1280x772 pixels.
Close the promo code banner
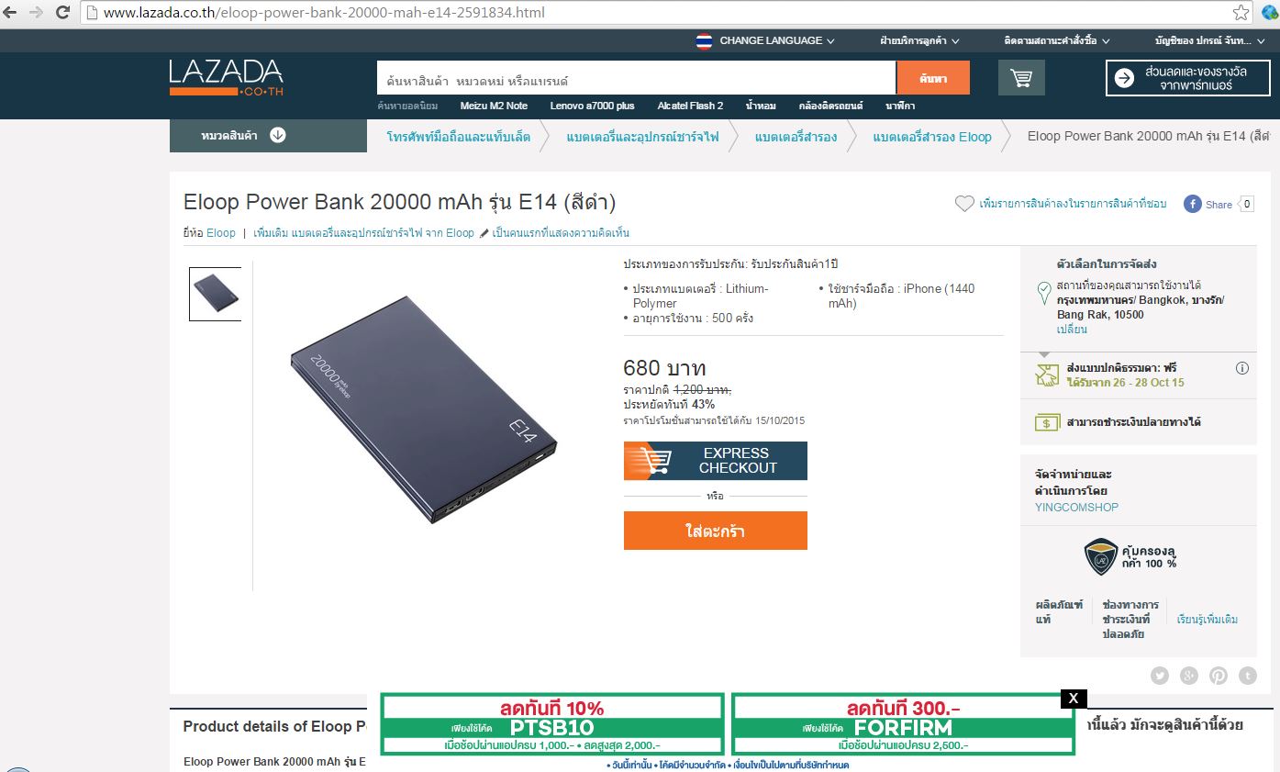[1074, 699]
